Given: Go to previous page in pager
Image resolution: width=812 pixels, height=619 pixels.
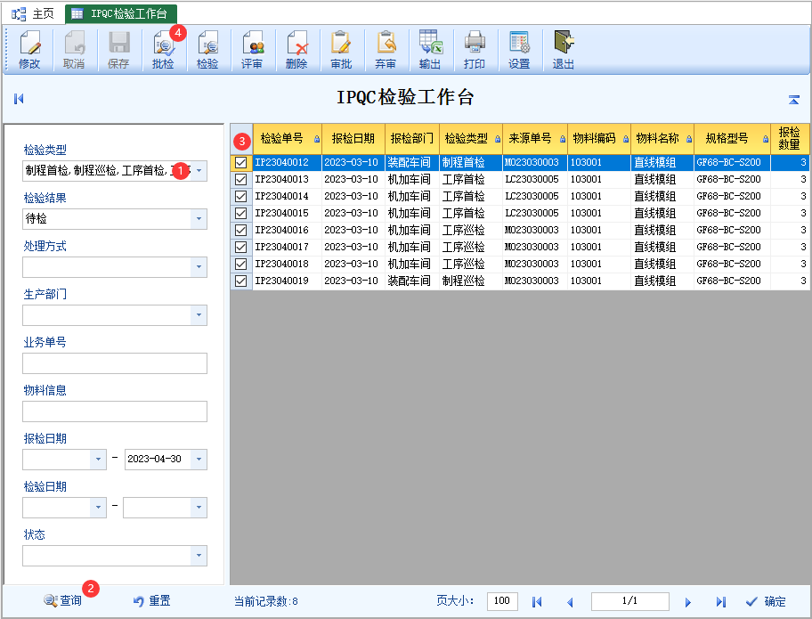Looking at the screenshot, I should coord(570,602).
